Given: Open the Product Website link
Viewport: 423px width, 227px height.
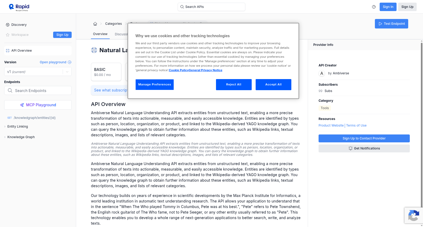Looking at the screenshot, I should coord(331,125).
